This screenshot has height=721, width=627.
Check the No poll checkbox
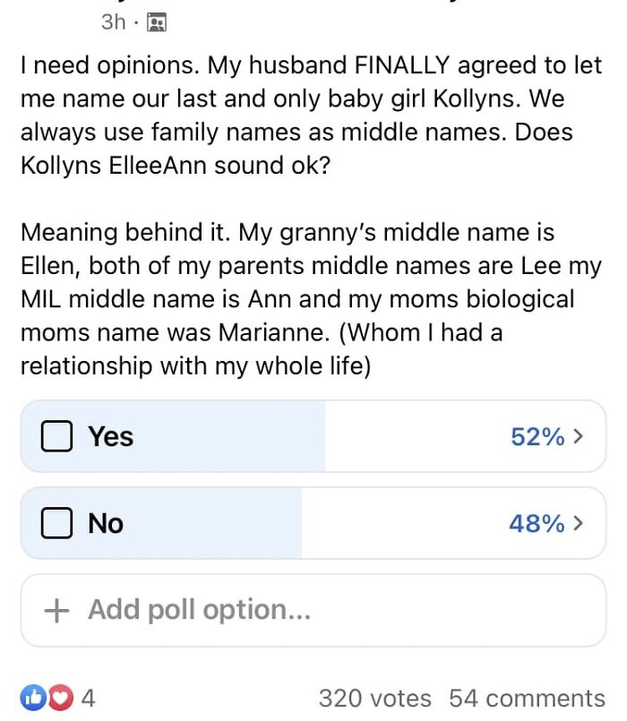coord(56,523)
